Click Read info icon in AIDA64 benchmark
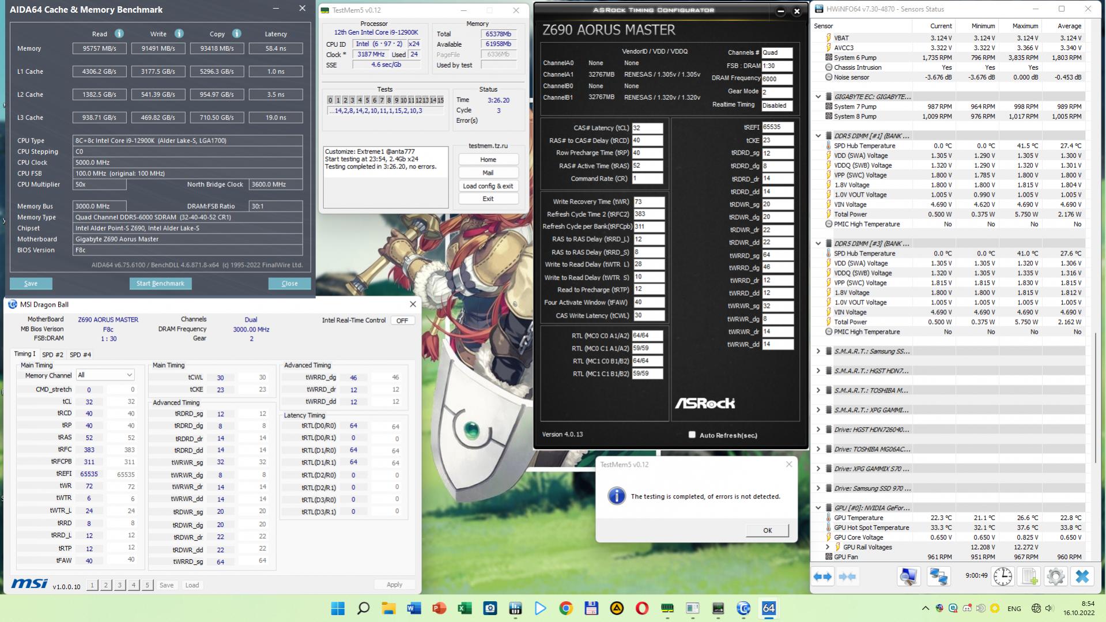 (x=119, y=33)
